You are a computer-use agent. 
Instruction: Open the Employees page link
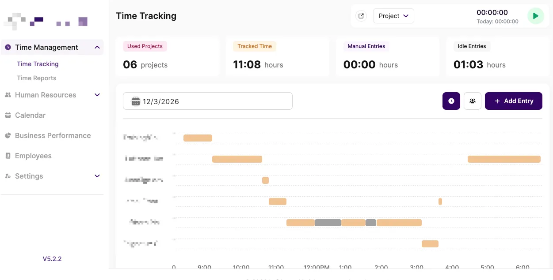coord(33,156)
